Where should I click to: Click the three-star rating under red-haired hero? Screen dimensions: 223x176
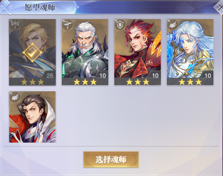point(138,82)
